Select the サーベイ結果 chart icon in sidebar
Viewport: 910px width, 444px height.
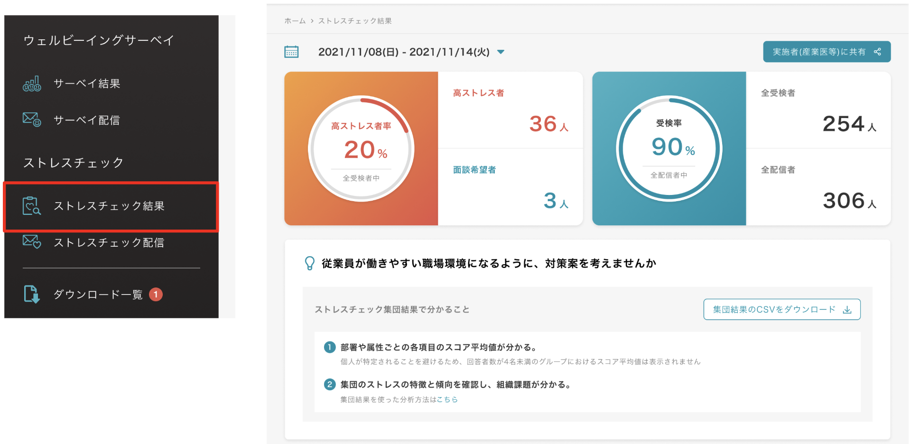[x=31, y=83]
